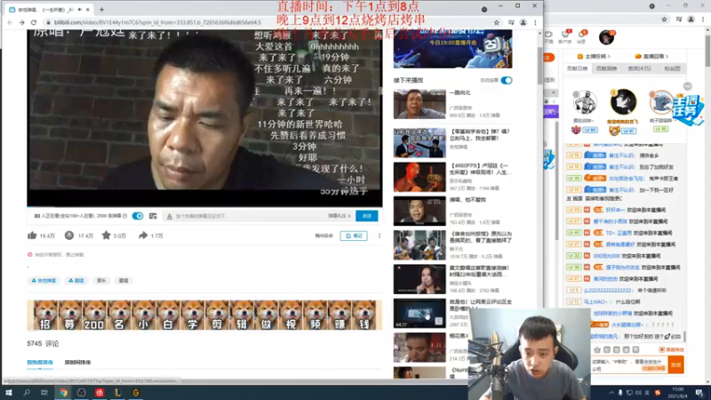
Task: Expand the danmaku etiquette link
Action: 340,216
